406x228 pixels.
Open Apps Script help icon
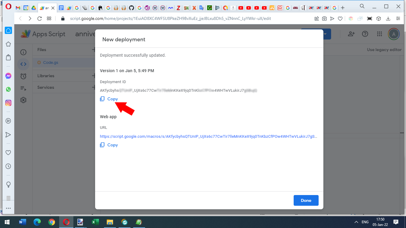(365, 34)
